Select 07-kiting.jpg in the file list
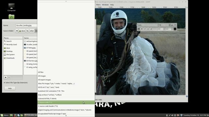The height and width of the screenshot is (117, 209). click(30, 48)
